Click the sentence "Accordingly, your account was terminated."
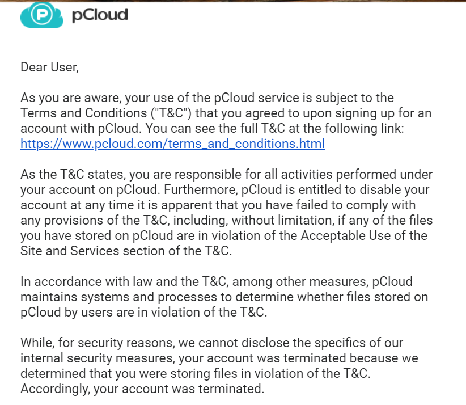Screen dimensions: 466x405 pyautogui.click(x=142, y=389)
